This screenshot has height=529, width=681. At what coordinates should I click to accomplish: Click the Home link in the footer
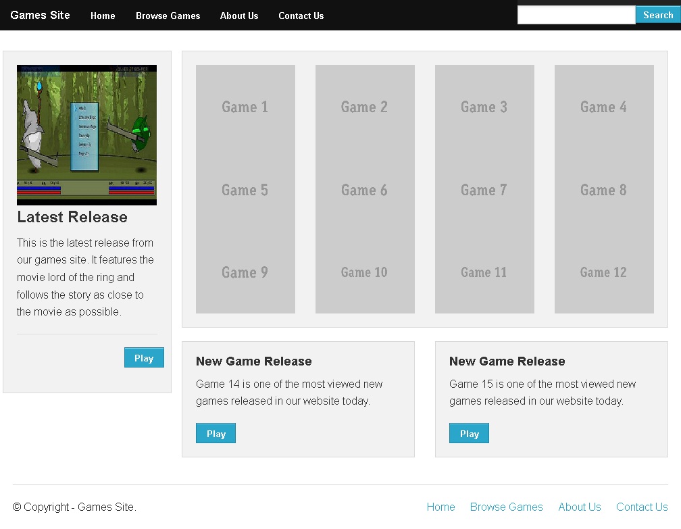[x=440, y=507]
